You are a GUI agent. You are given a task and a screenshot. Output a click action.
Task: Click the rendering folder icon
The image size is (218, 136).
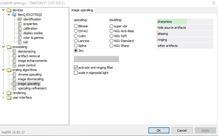tap(9, 93)
